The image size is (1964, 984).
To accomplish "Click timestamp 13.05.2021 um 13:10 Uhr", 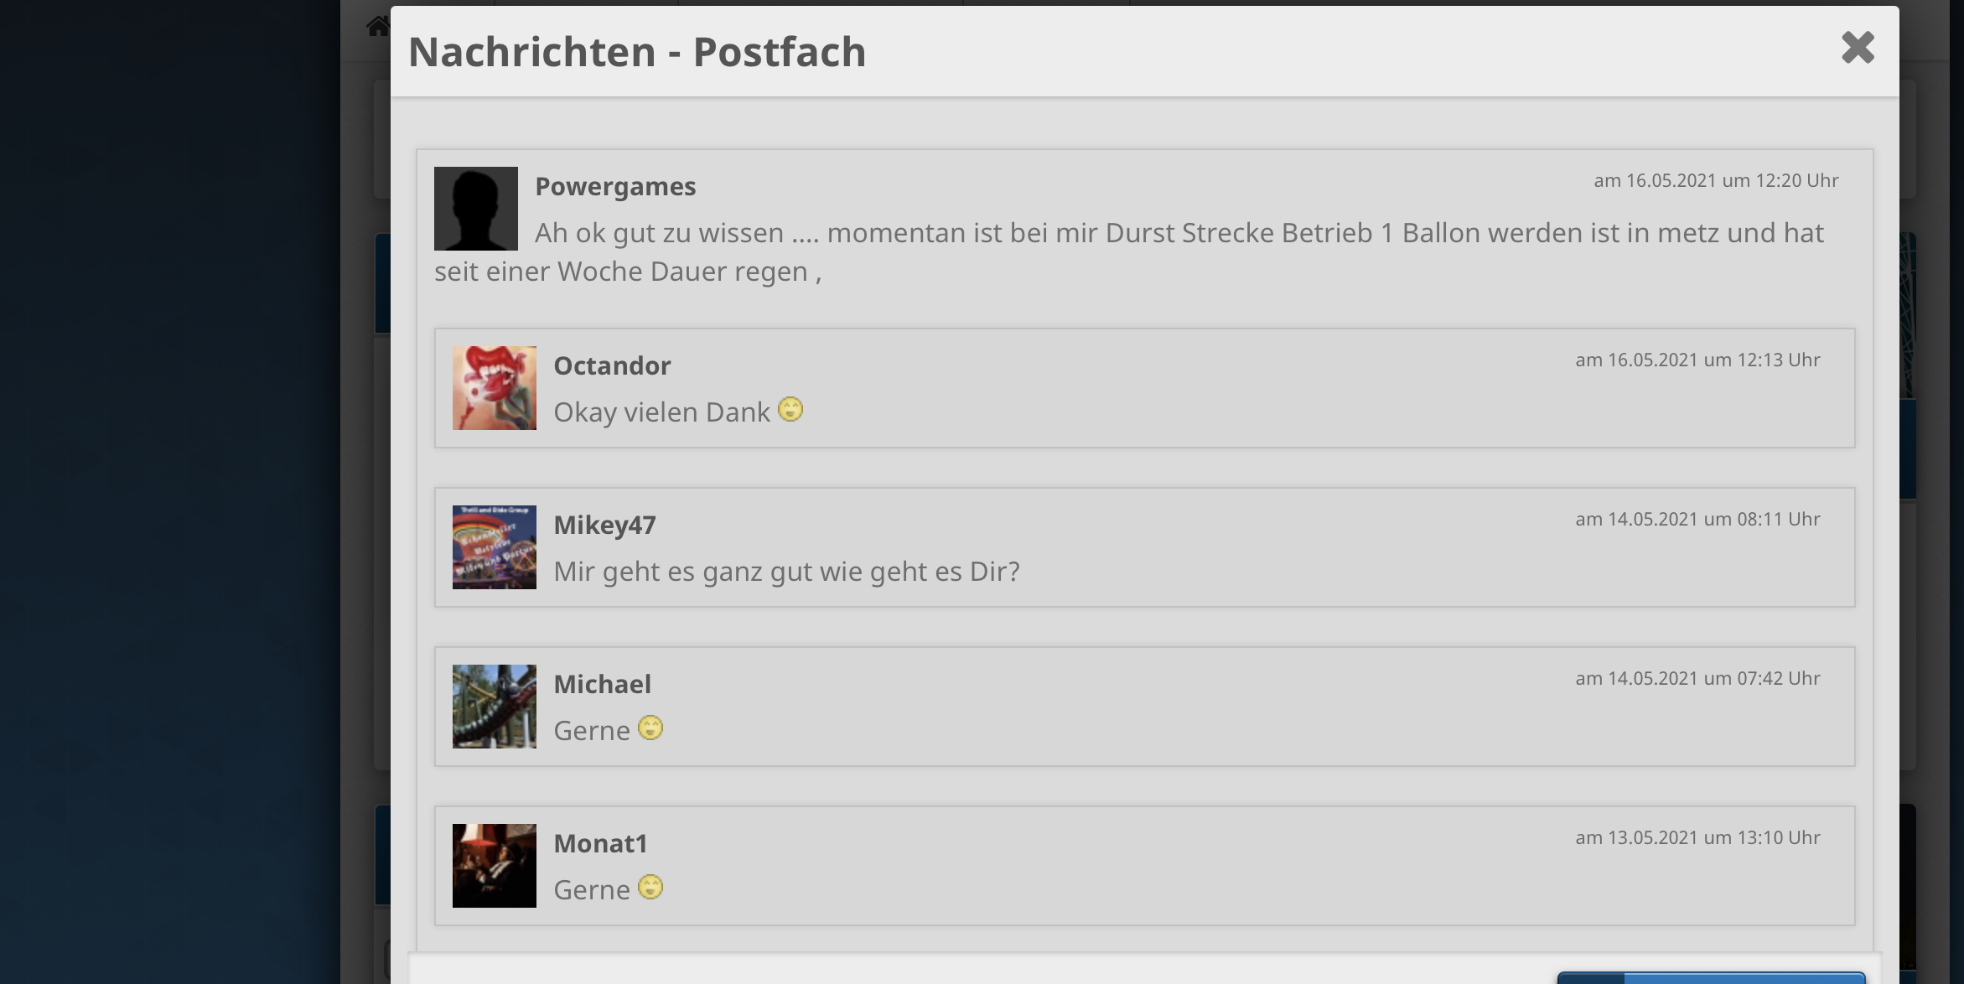I will coord(1697,837).
